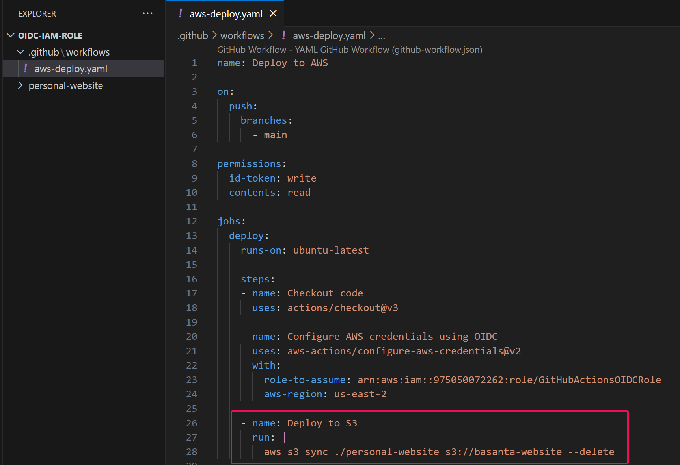
Task: Click the error icon in the breadcrumb bar
Action: point(283,35)
